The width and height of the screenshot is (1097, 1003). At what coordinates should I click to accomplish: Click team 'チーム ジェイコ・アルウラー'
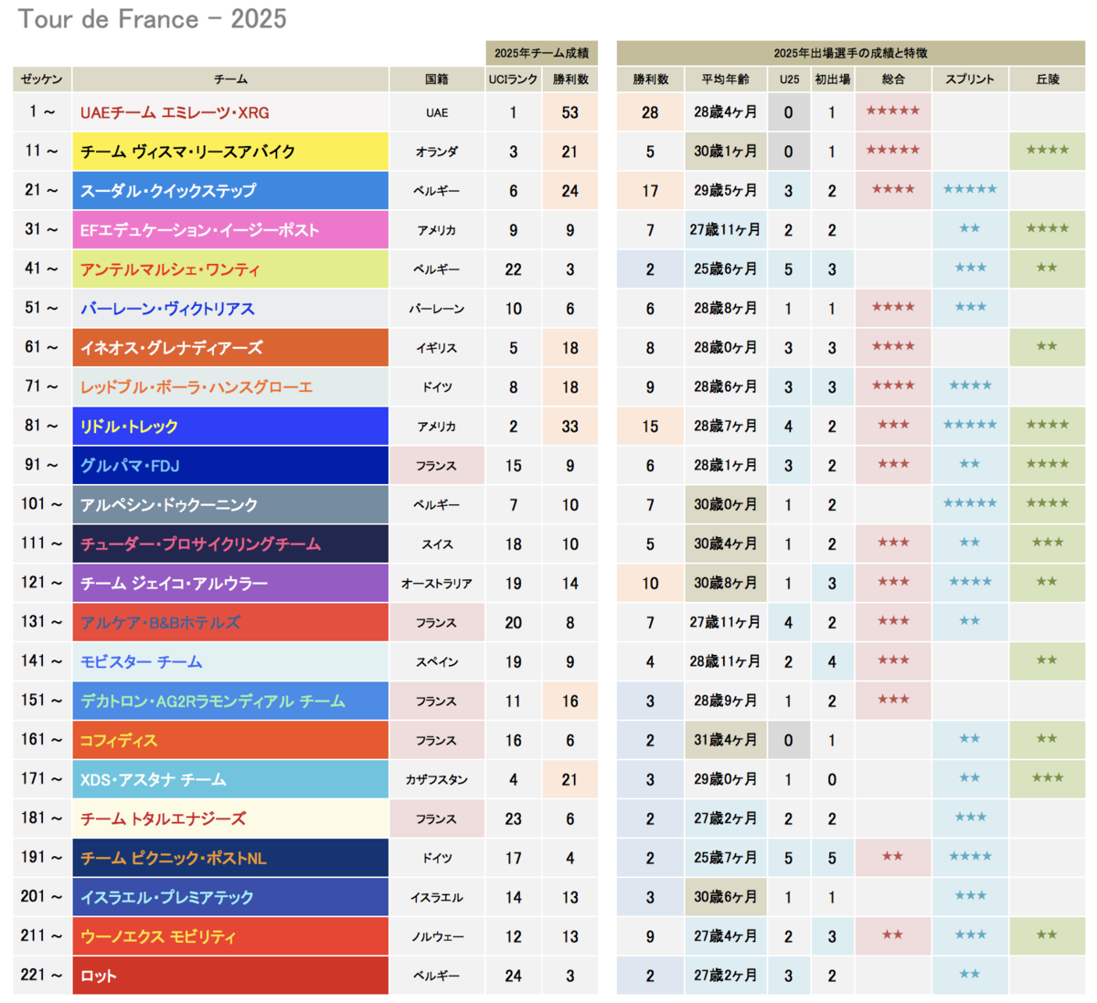tap(230, 584)
